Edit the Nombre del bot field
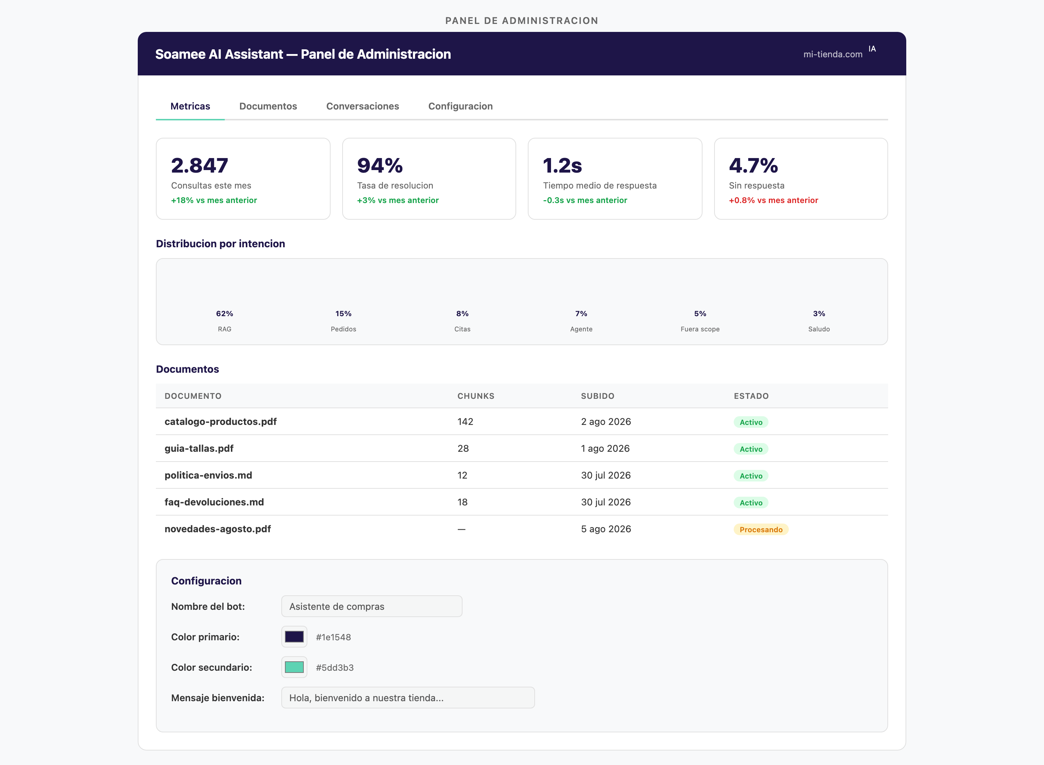The width and height of the screenshot is (1044, 765). point(372,606)
